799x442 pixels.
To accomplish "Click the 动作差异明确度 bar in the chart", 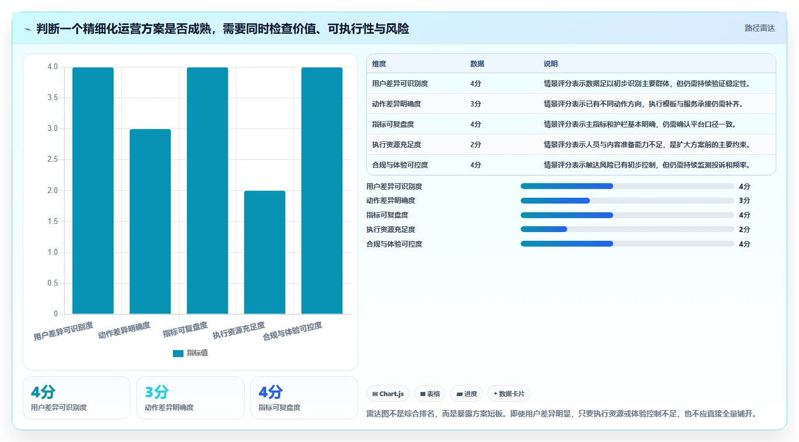I will click(150, 222).
